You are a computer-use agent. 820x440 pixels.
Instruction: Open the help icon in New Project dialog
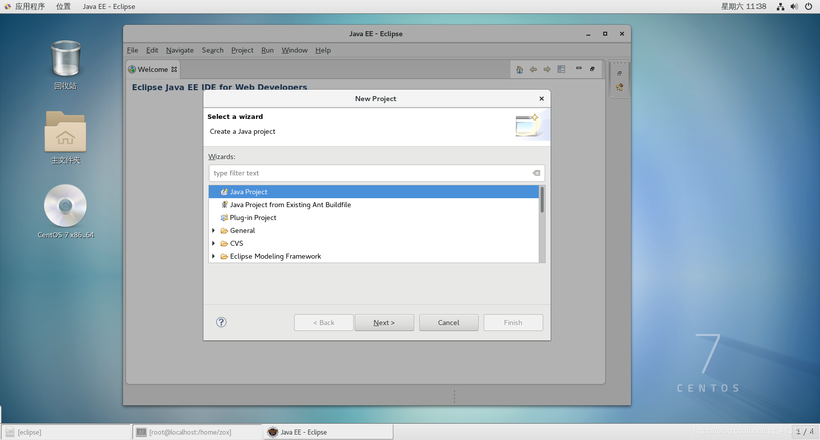pos(221,322)
